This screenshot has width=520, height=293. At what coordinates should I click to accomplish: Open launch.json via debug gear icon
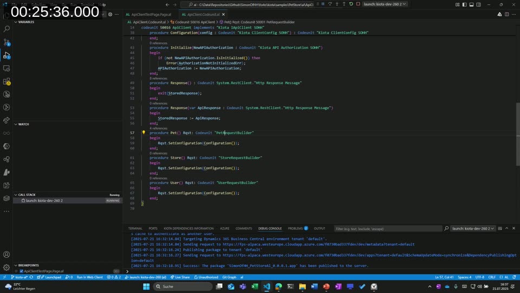(110, 14)
